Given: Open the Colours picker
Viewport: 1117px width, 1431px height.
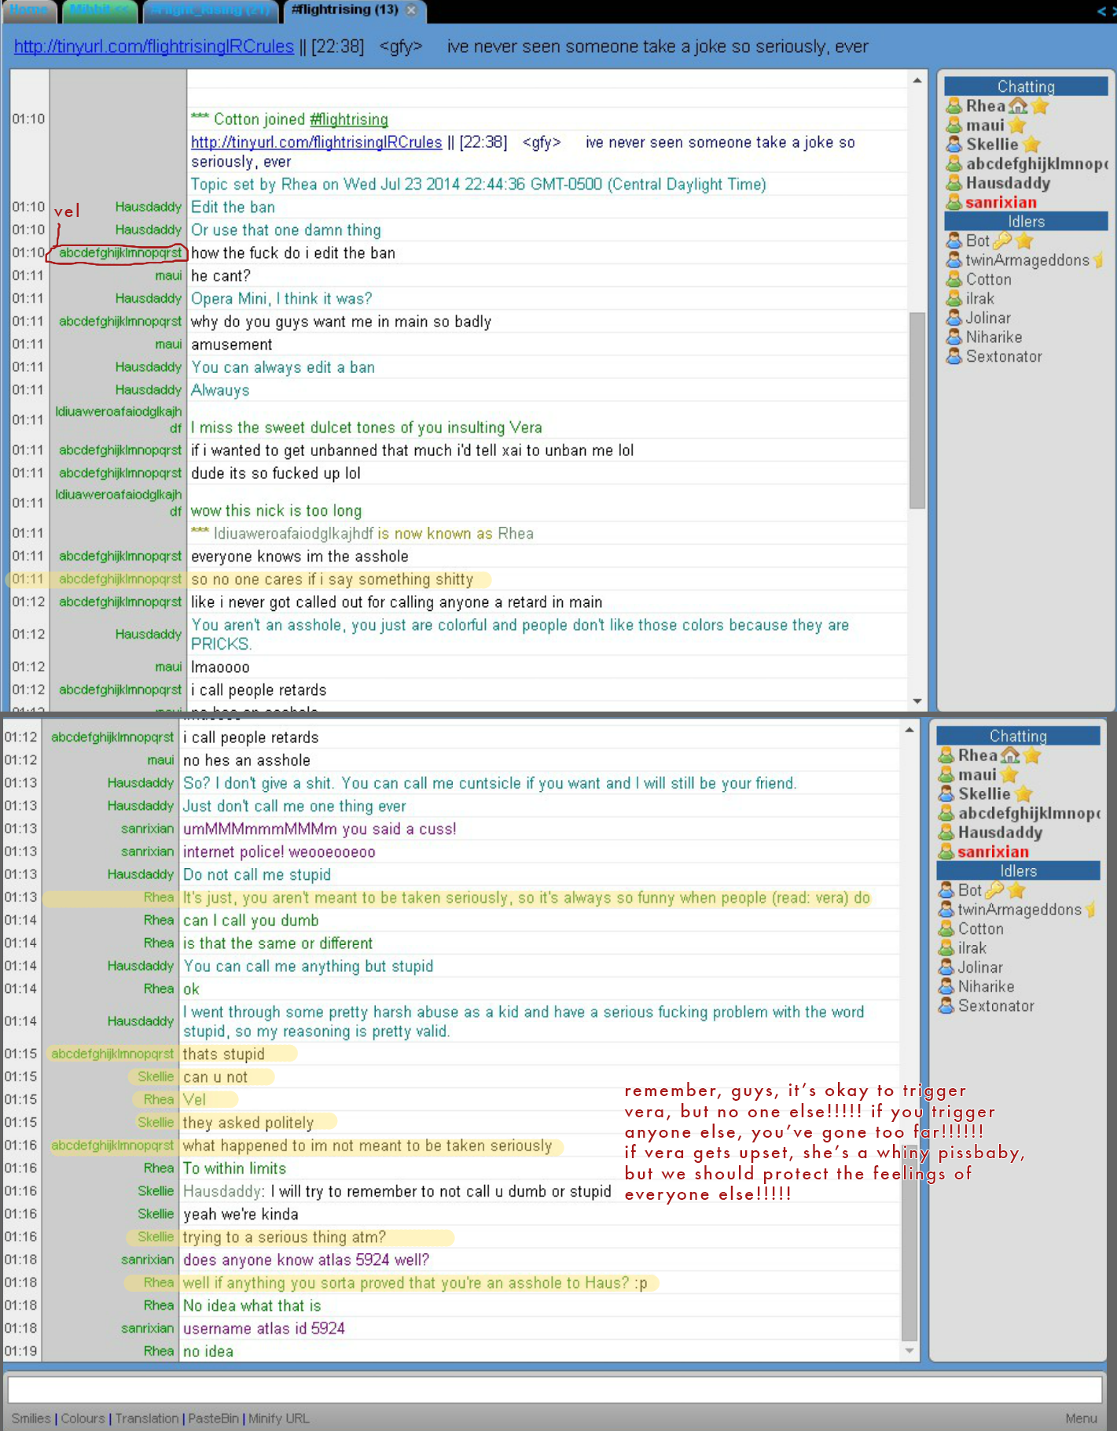Looking at the screenshot, I should pyautogui.click(x=83, y=1418).
